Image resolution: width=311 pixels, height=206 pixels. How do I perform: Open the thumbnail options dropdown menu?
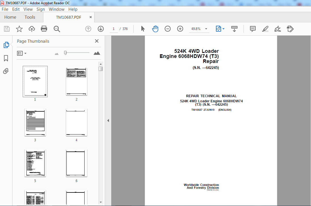tap(22, 53)
